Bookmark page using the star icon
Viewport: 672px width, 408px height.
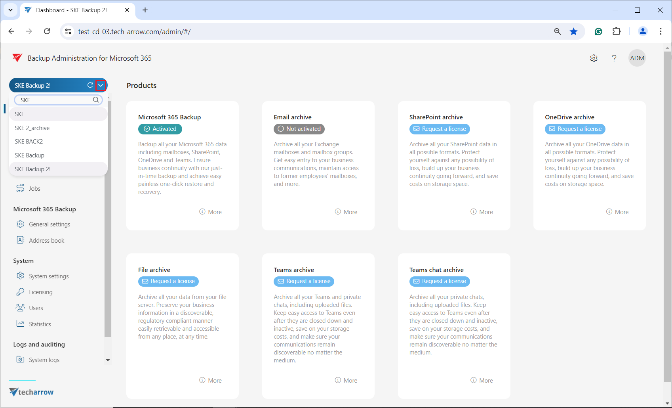tap(573, 32)
